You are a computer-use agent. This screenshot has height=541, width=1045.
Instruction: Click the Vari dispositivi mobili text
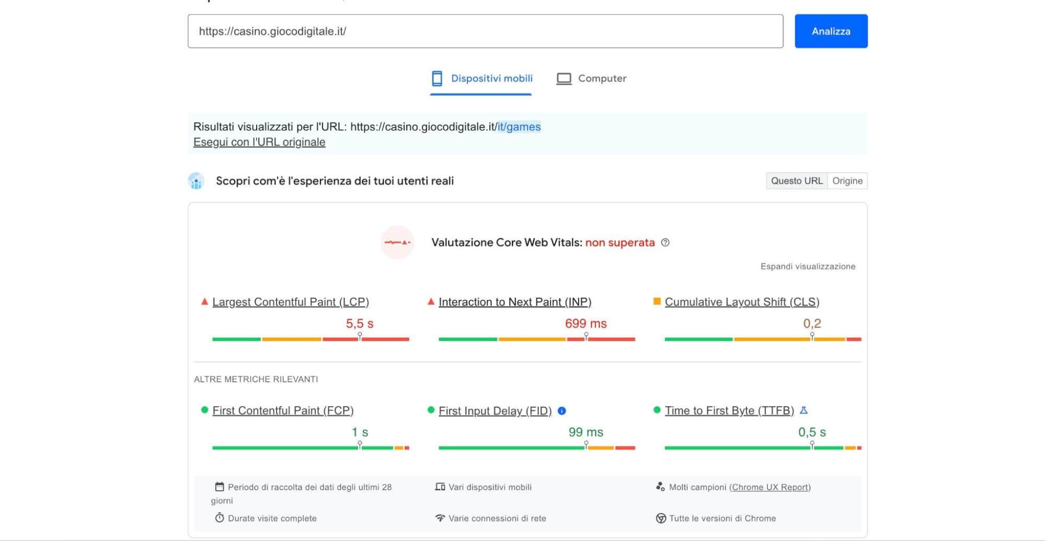pos(490,487)
